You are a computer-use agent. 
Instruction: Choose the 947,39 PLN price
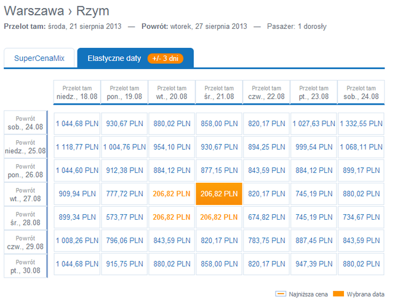(x=314, y=264)
